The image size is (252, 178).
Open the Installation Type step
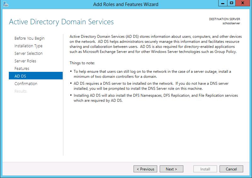pos(28,46)
